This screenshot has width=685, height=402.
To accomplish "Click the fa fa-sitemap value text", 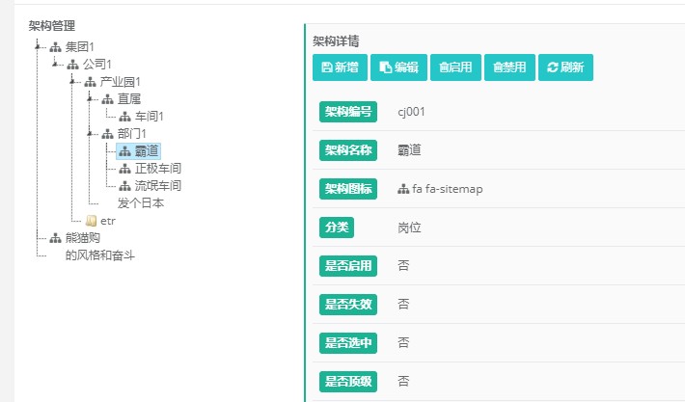I will [448, 189].
